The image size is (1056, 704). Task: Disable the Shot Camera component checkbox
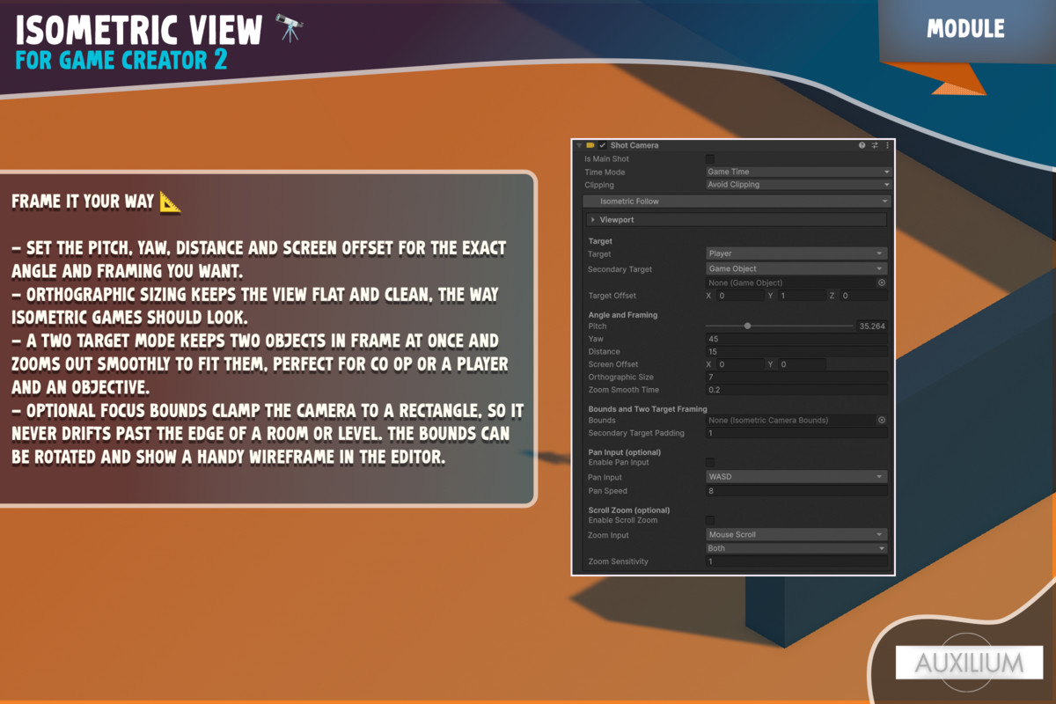click(603, 145)
